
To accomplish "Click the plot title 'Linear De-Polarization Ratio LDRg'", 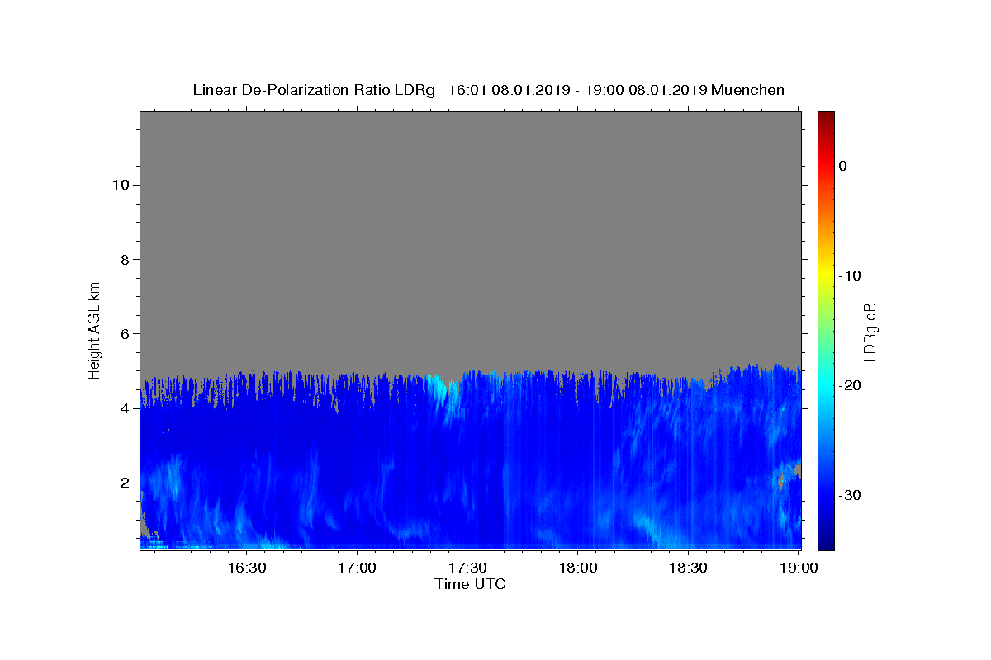I will tap(314, 90).
